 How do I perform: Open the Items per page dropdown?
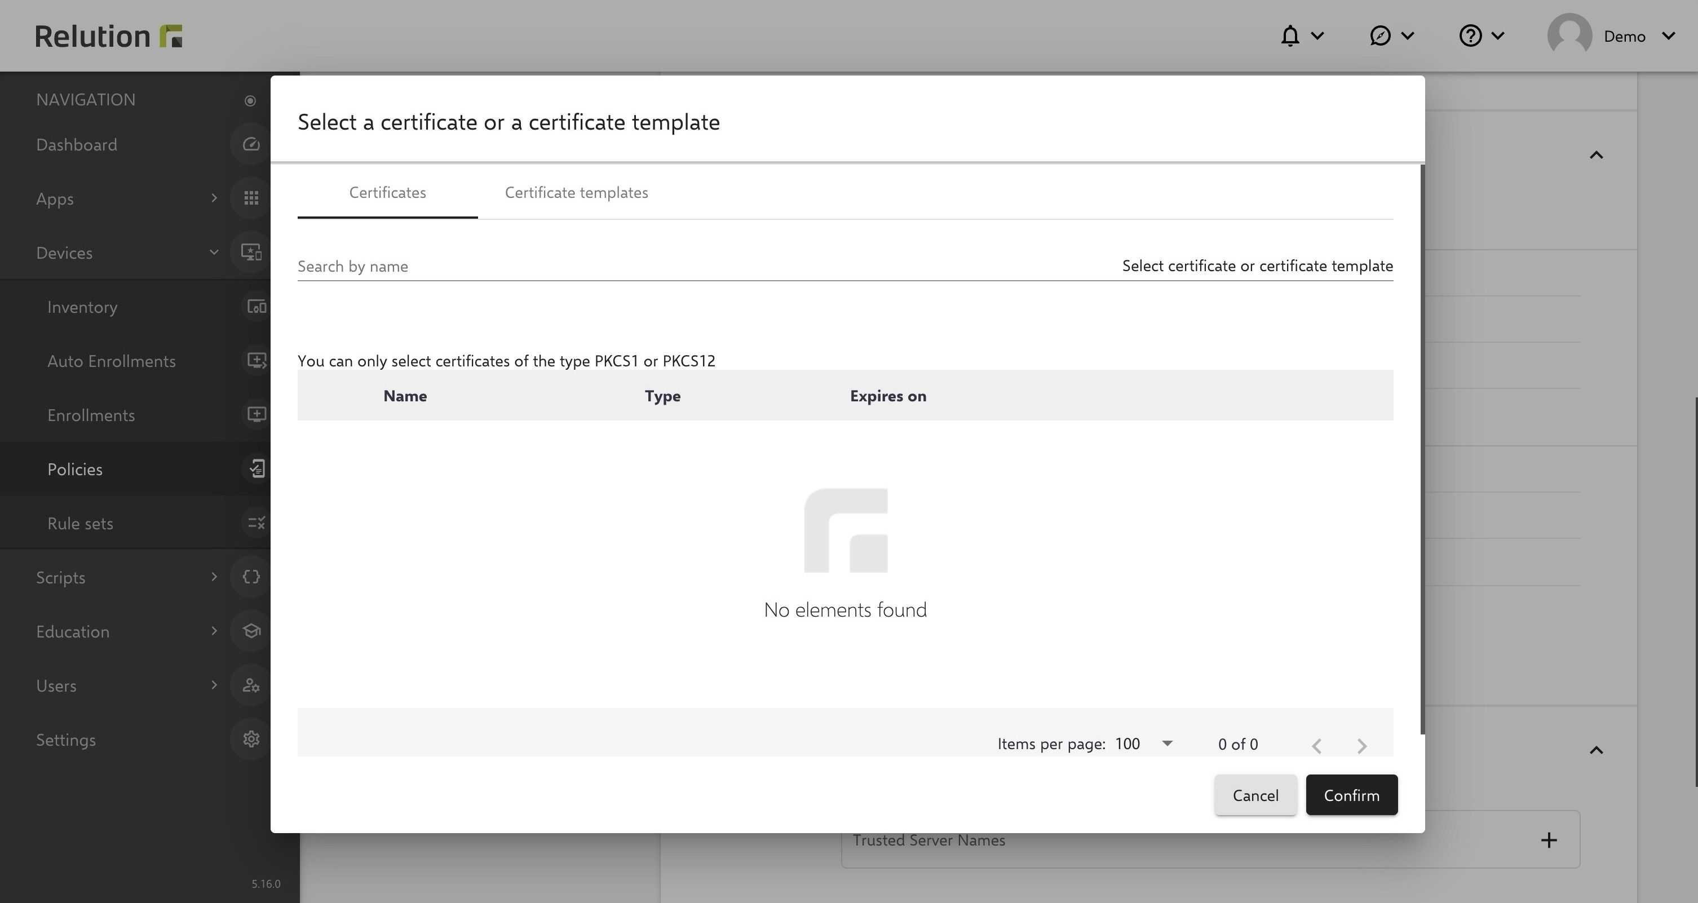pos(1144,743)
